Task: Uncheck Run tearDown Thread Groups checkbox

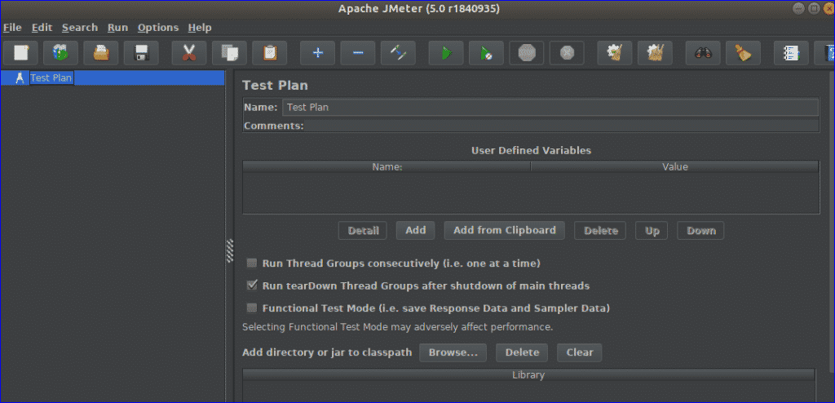Action: [x=253, y=286]
